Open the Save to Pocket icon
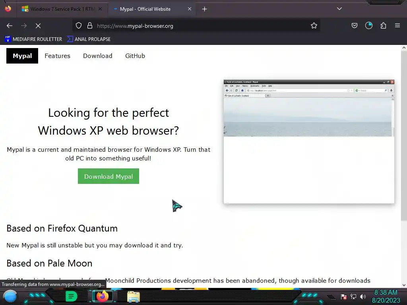 click(354, 26)
